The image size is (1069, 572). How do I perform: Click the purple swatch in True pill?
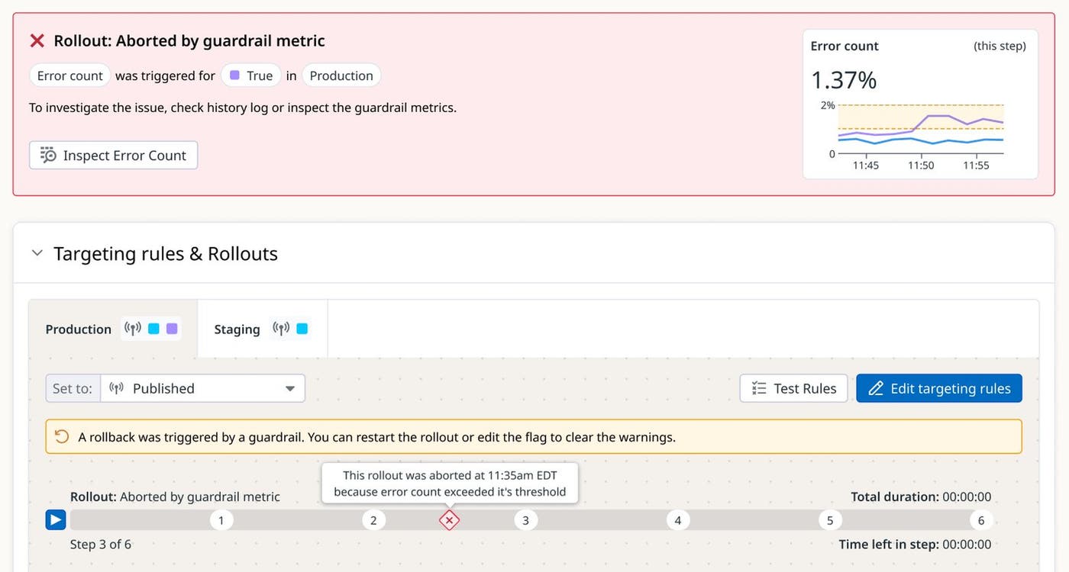point(234,75)
